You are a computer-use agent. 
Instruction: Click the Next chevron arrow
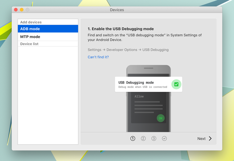(x=210, y=138)
